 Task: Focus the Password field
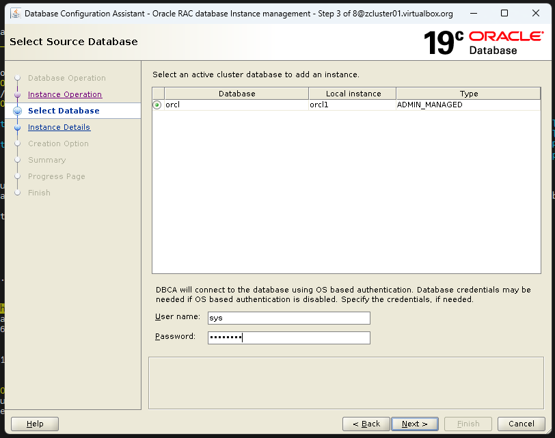[x=289, y=338]
